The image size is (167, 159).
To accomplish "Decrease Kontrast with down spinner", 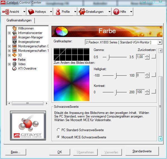I will (x=147, y=93).
